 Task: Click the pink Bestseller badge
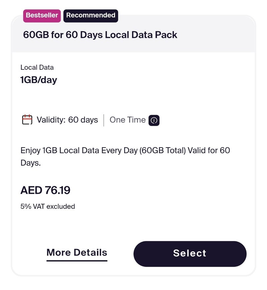42,15
